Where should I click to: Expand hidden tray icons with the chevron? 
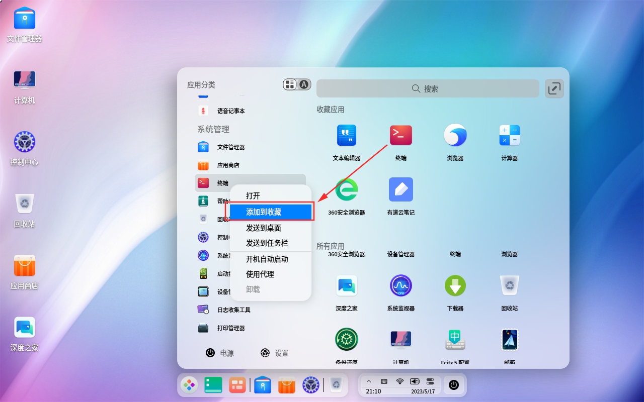tap(369, 380)
